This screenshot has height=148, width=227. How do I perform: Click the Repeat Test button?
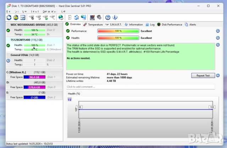point(203,76)
